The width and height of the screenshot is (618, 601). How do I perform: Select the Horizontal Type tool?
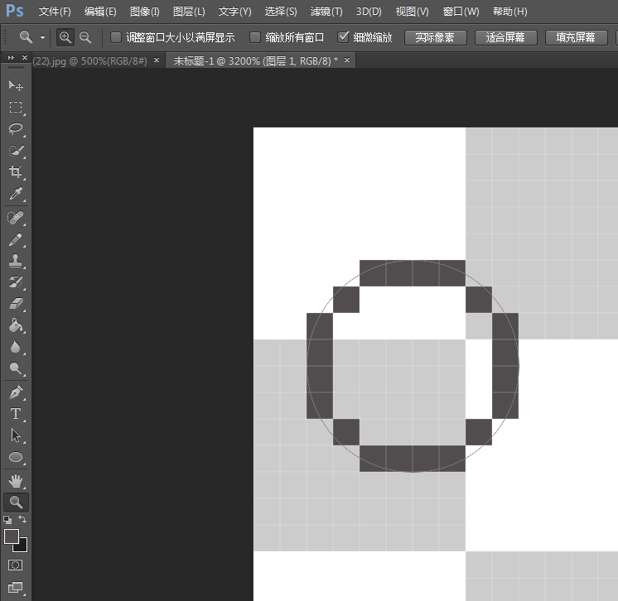(16, 414)
